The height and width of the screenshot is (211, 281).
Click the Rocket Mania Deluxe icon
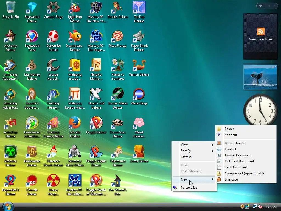tap(117, 94)
